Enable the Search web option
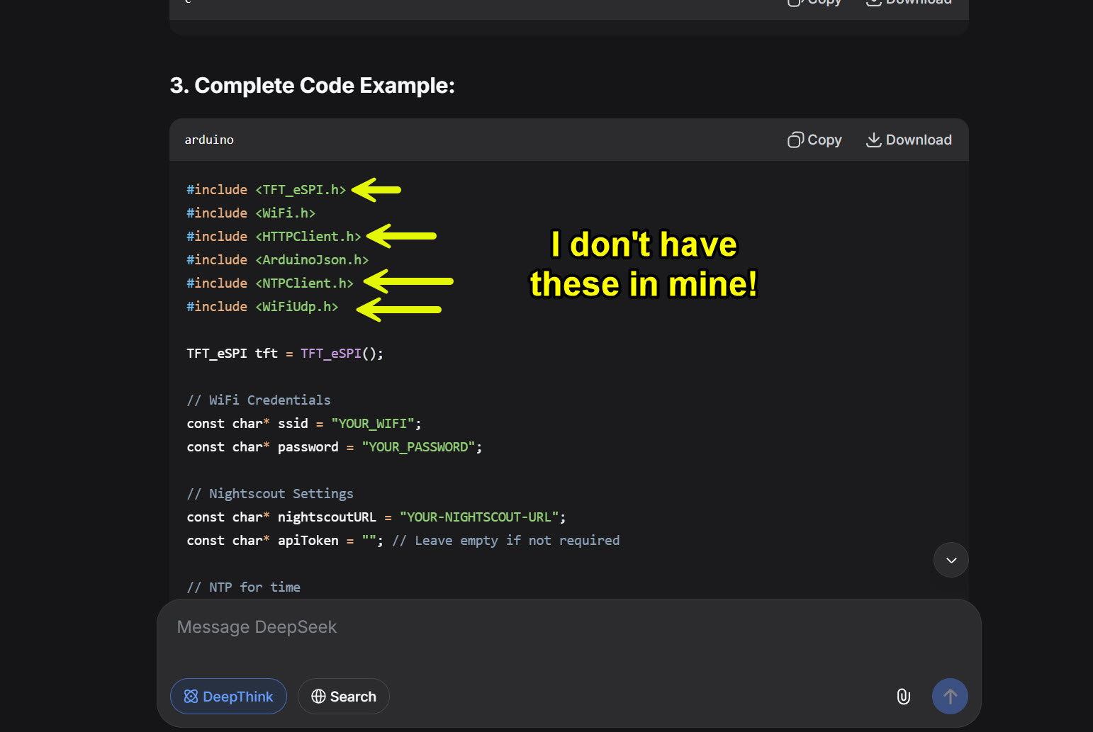Viewport: 1093px width, 732px height. coord(353,697)
